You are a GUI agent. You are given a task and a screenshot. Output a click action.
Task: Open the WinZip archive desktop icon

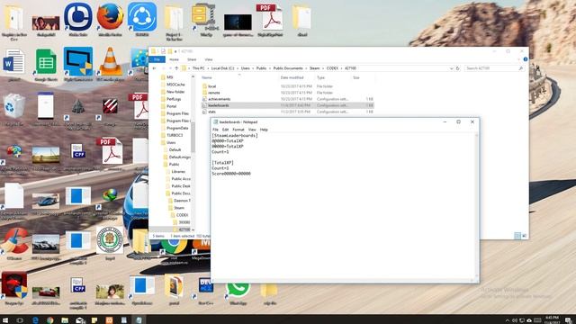tap(206, 19)
